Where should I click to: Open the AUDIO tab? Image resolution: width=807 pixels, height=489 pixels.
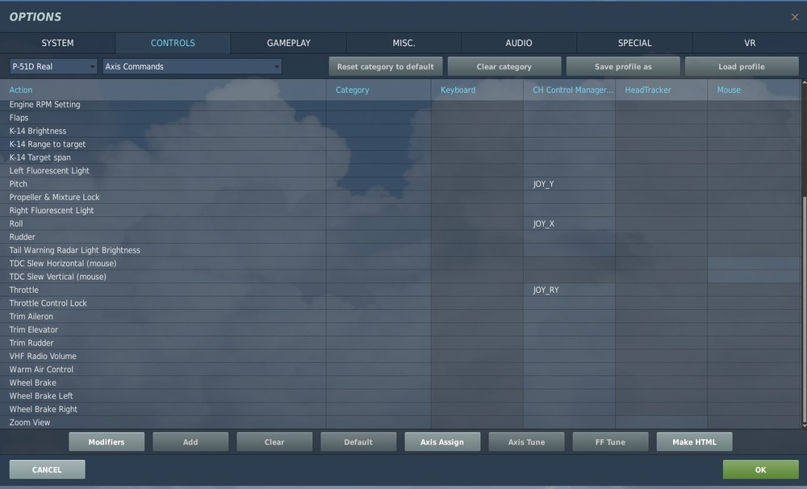tap(519, 43)
